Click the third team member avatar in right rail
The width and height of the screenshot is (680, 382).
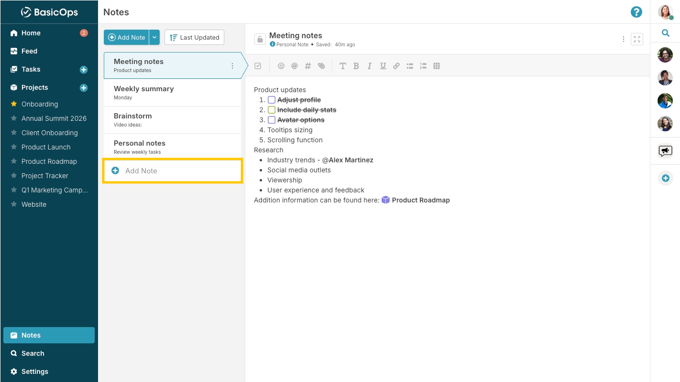[665, 101]
